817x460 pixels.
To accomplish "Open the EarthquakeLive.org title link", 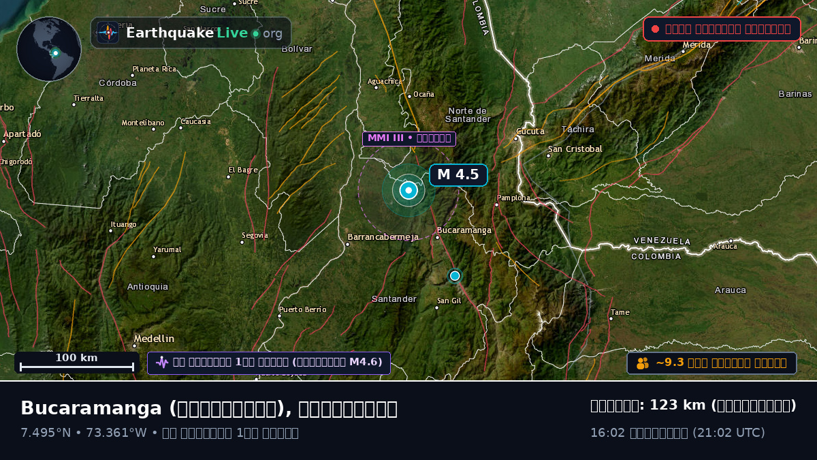I will tap(204, 33).
